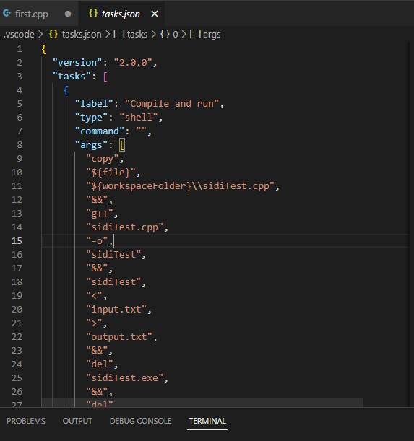Click line number 15 in the gutter
Image resolution: width=414 pixels, height=441 pixels.
point(17,241)
